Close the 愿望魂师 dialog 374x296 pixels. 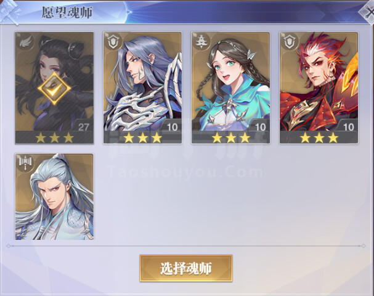[368, 13]
